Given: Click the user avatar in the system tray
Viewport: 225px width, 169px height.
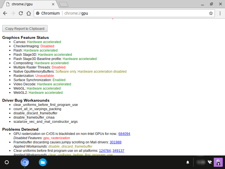Looking at the screenshot, I should coord(218,162).
